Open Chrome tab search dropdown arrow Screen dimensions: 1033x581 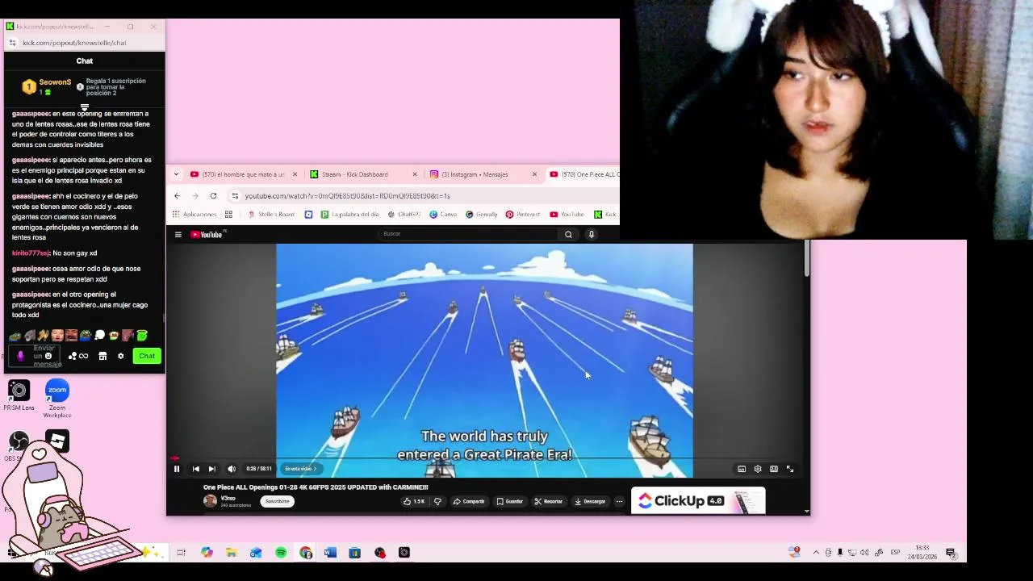pos(176,174)
